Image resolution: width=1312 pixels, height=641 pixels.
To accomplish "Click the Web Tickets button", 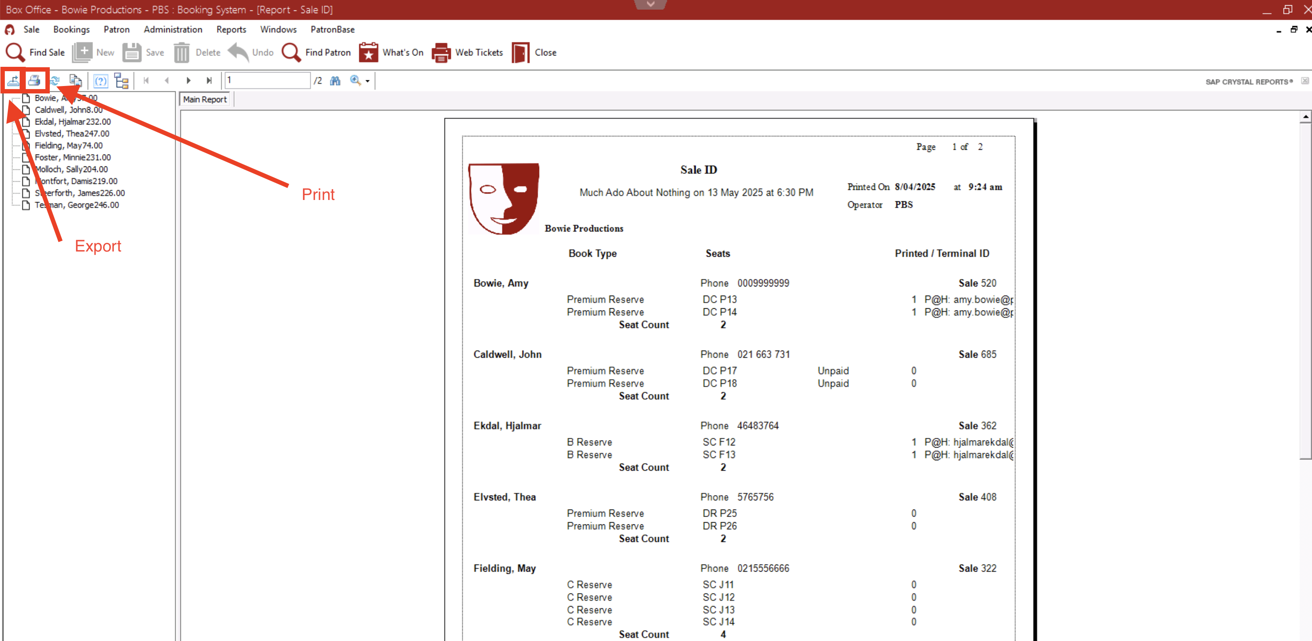I will click(x=467, y=52).
